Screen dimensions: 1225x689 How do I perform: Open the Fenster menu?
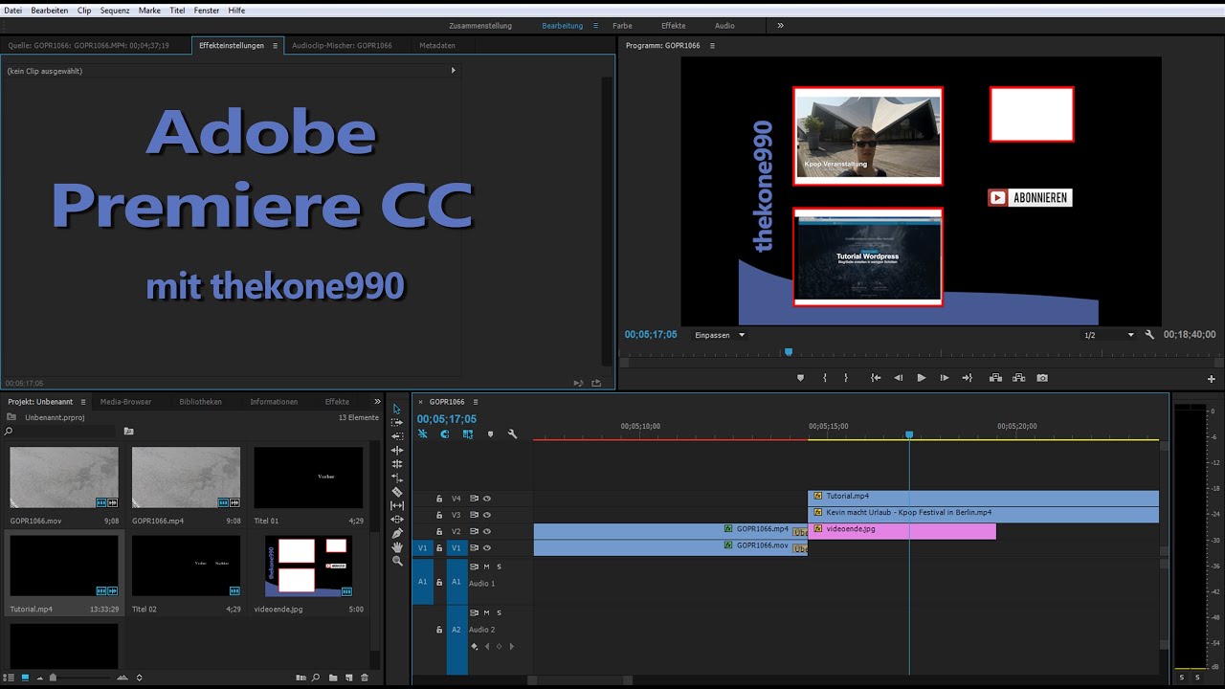coord(206,10)
